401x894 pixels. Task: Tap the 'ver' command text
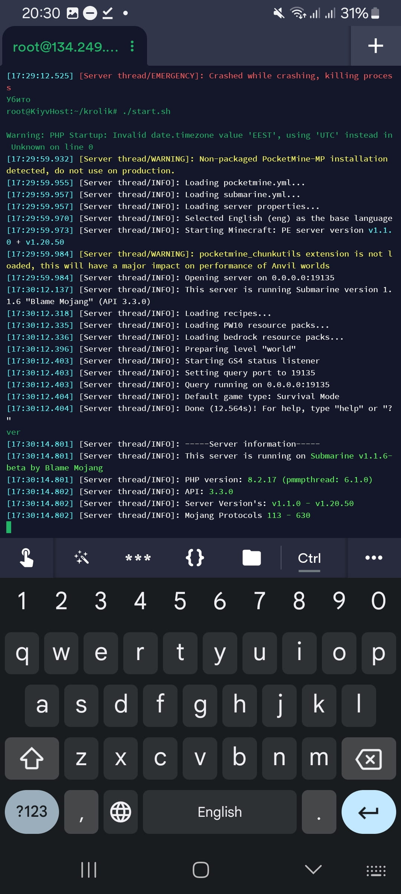pos(13,432)
